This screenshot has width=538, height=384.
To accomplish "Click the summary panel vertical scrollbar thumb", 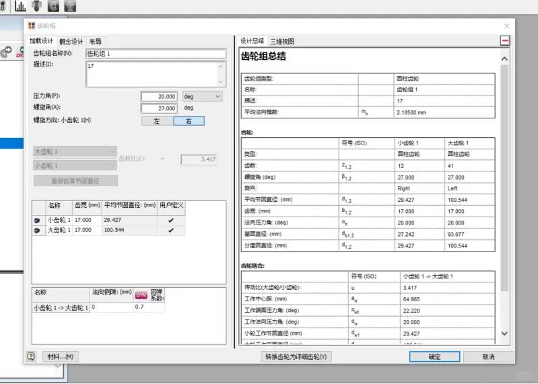I will pos(504,178).
